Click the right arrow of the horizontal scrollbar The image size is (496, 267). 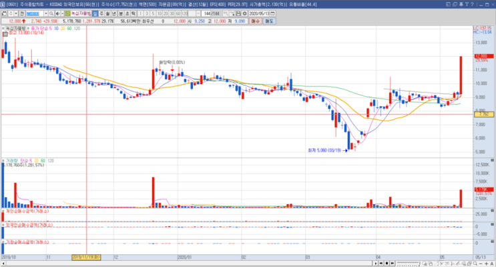click(x=375, y=263)
